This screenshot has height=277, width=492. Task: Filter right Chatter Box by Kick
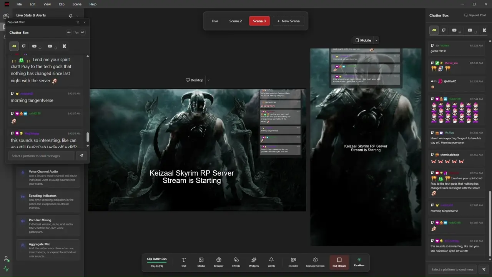coord(484,30)
